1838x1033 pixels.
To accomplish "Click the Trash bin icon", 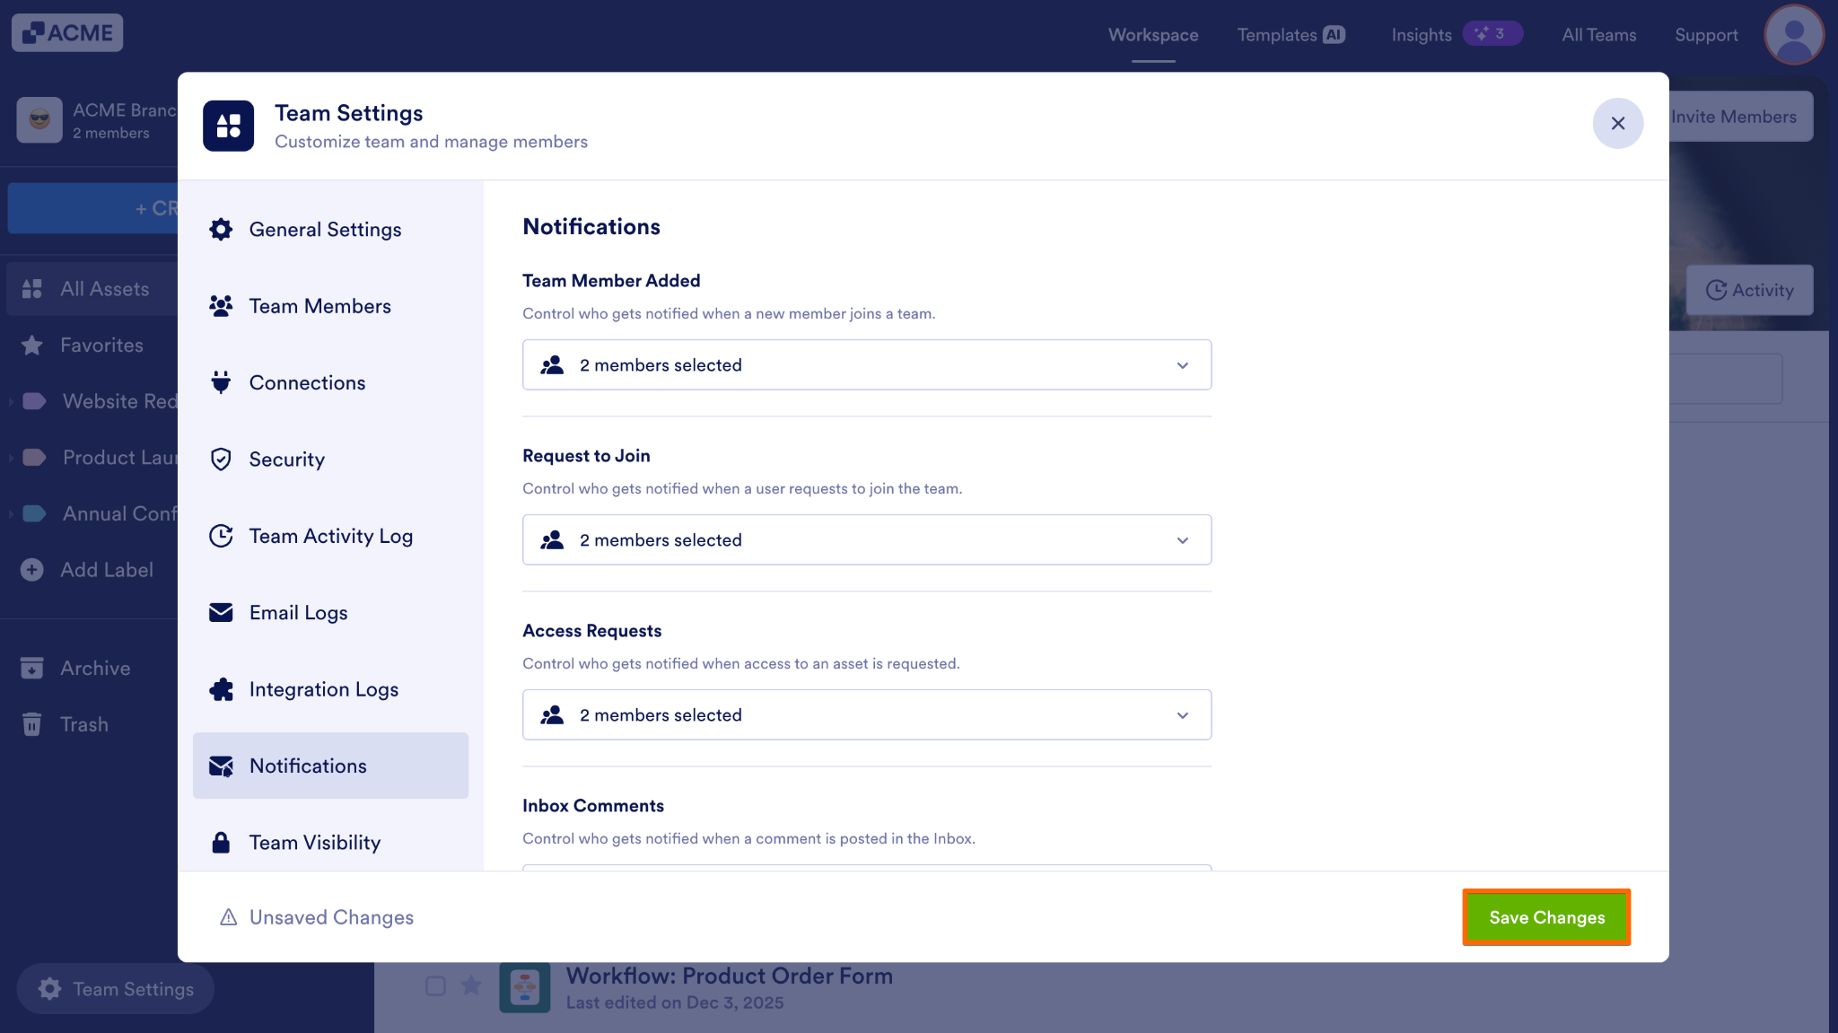I will coord(32,724).
